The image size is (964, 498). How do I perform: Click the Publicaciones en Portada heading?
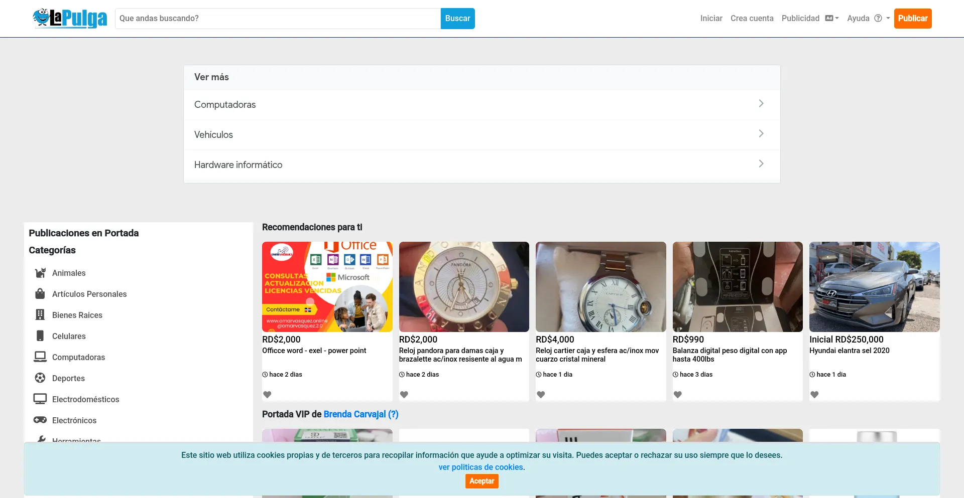[84, 233]
